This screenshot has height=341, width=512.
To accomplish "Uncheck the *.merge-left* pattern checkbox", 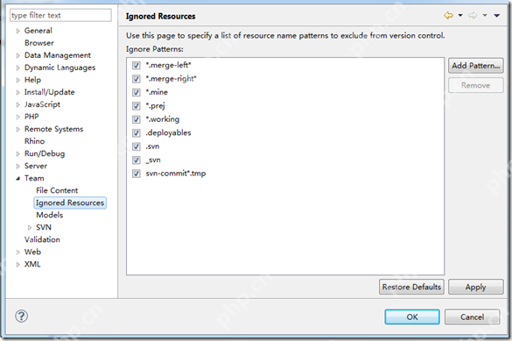I will [x=137, y=66].
